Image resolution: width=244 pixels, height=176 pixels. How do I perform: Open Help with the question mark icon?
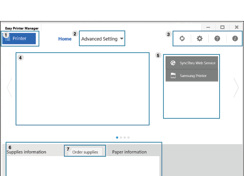coord(217,39)
